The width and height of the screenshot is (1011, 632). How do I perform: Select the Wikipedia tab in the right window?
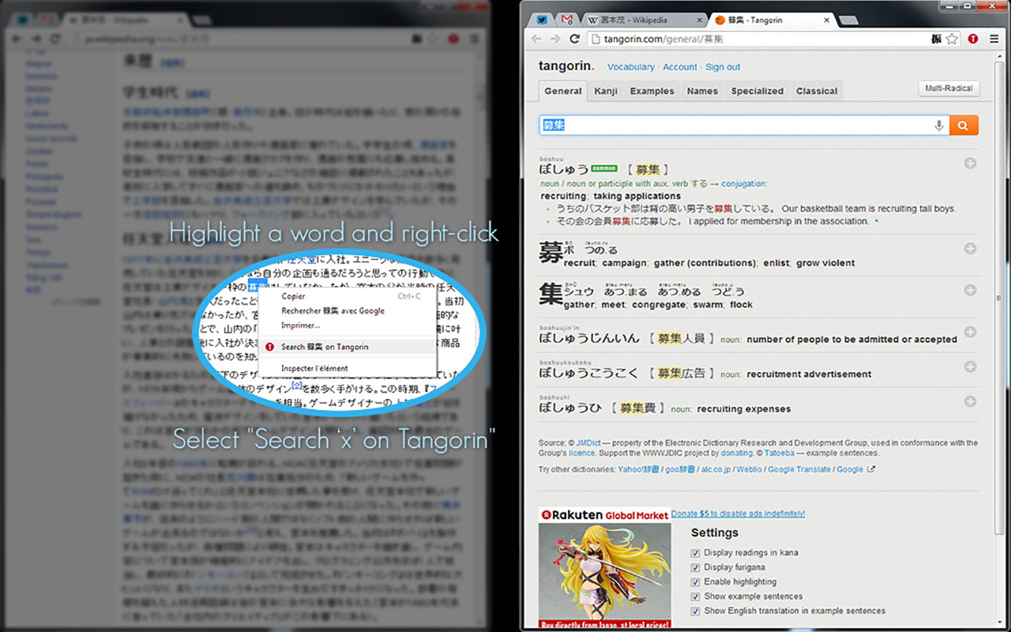tap(645, 20)
